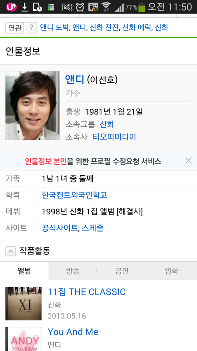
Task: Open the 신화 group link
Action: tap(107, 124)
